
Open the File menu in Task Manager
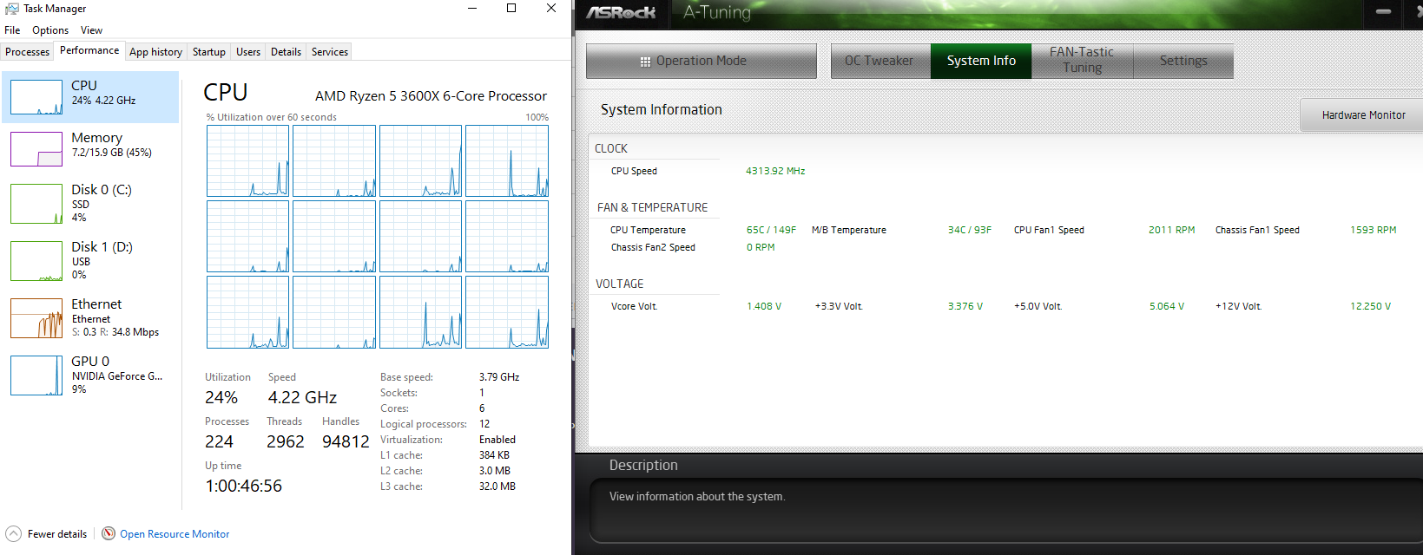(12, 30)
